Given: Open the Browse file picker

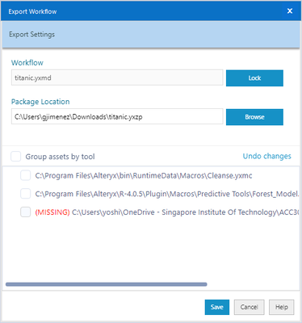Looking at the screenshot, I should [254, 117].
